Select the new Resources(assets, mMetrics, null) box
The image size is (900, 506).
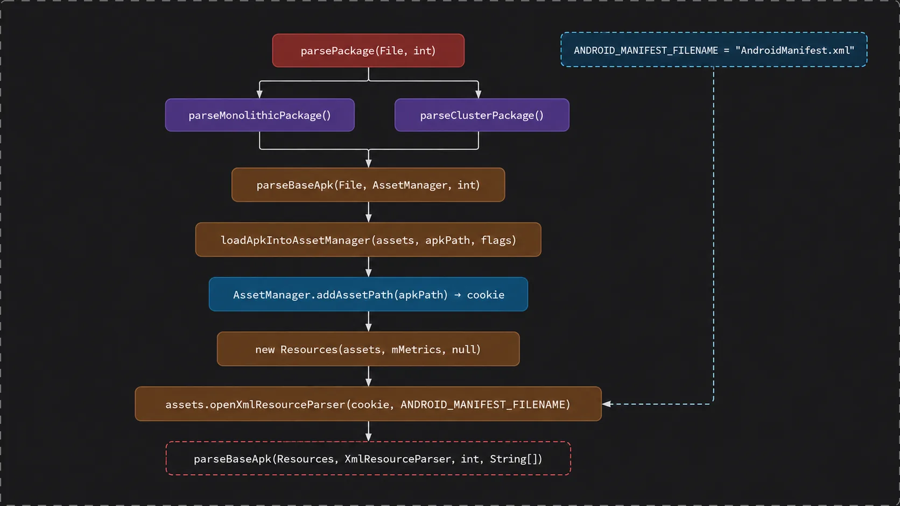click(368, 349)
